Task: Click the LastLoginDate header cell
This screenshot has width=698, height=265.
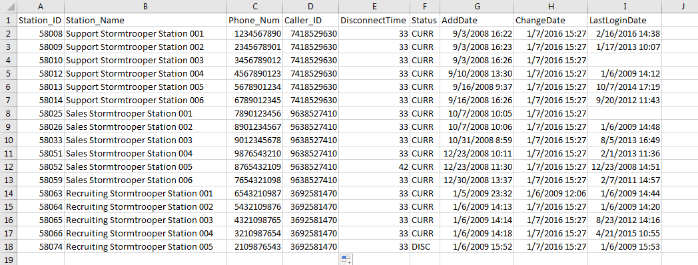Action: (x=625, y=21)
